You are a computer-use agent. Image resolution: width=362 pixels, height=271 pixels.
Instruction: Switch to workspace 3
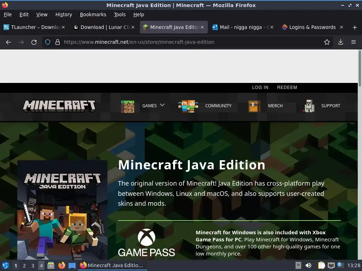coord(33,266)
